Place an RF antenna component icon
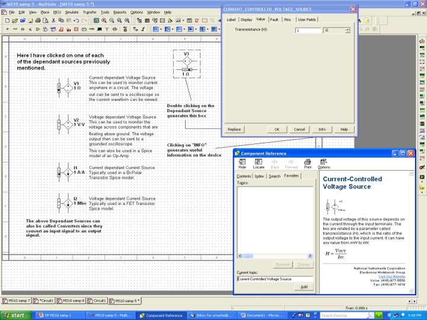Screen dimensions: 427x320 pos(107,29)
